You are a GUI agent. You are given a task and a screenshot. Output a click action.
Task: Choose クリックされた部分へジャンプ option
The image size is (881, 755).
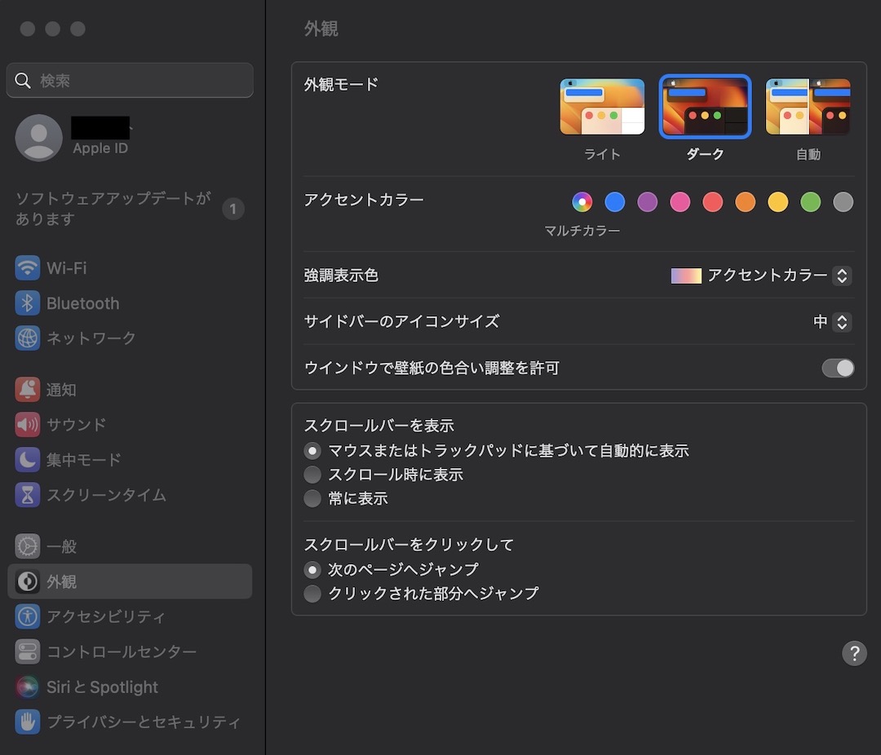(x=312, y=594)
